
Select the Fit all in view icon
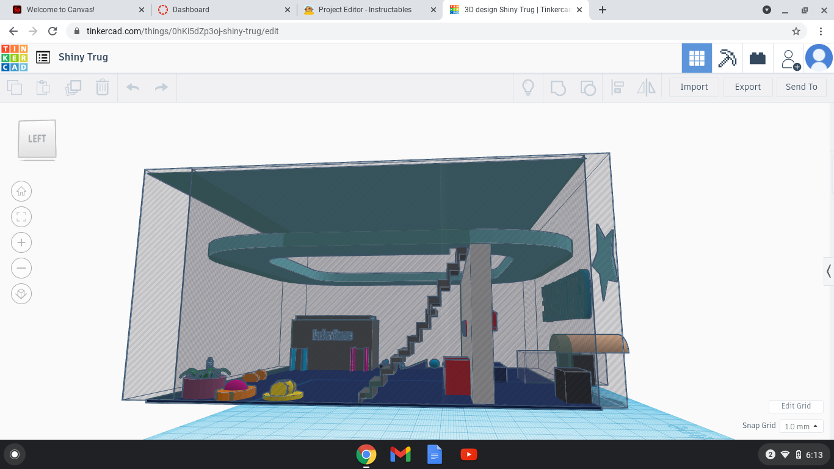pos(21,217)
